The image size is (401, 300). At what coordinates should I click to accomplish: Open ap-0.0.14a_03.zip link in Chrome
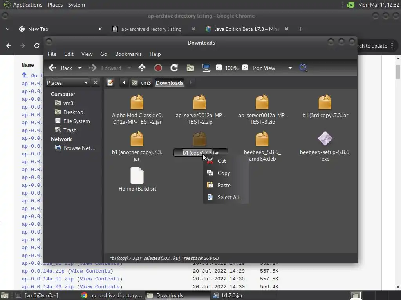click(47, 287)
